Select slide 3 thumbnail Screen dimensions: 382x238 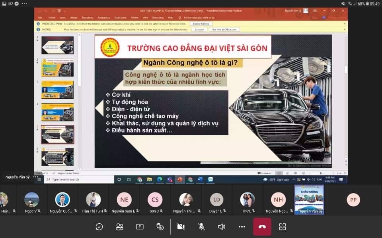click(57, 90)
